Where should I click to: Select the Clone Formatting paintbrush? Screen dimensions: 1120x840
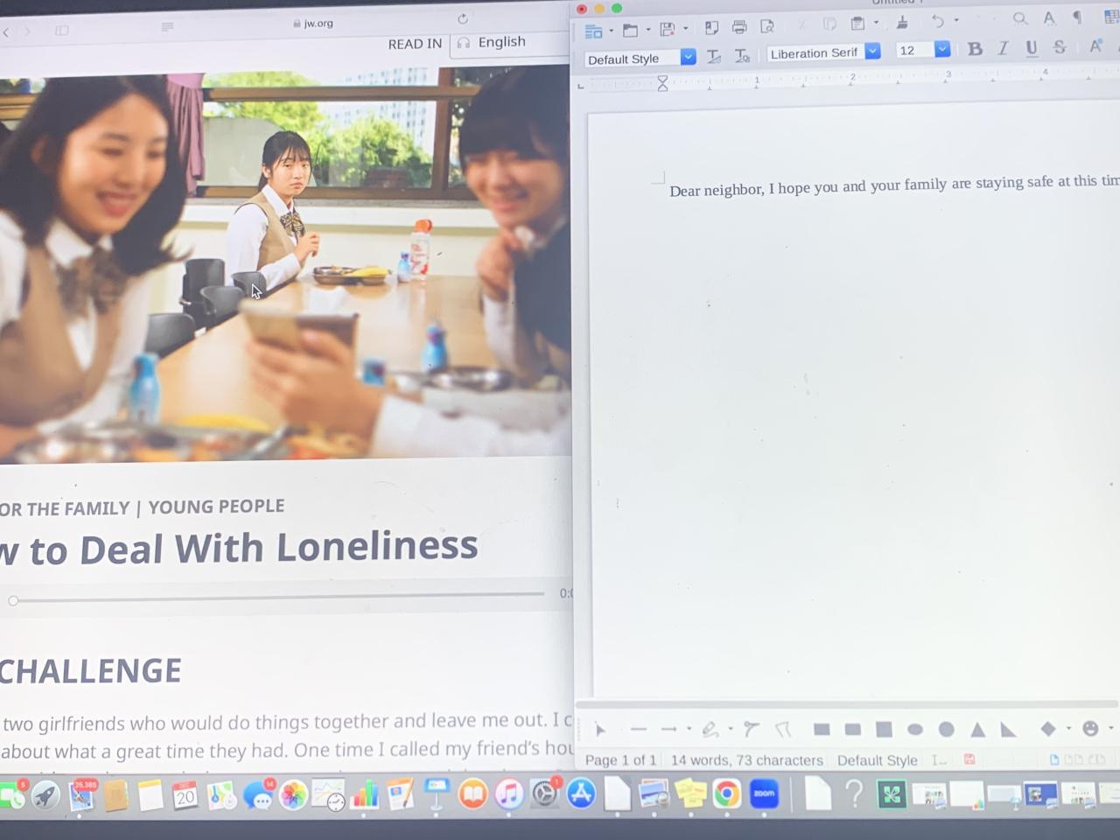click(x=902, y=23)
